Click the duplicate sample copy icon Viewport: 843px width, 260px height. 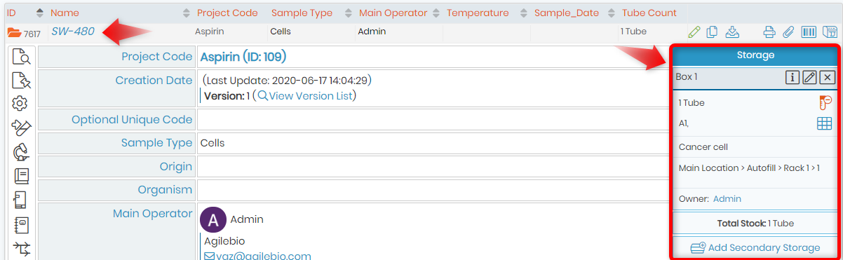pos(713,32)
